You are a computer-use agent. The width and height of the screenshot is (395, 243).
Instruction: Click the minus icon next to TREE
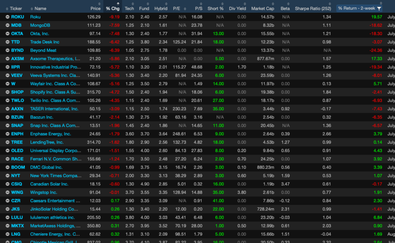(8, 142)
